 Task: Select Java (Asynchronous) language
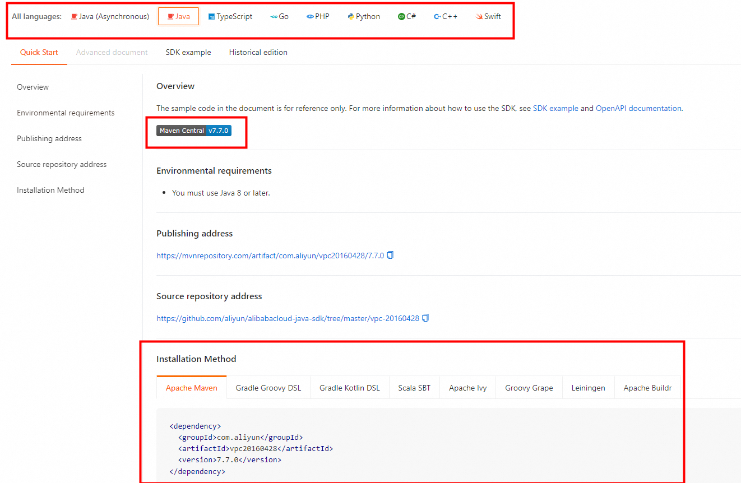(x=110, y=17)
